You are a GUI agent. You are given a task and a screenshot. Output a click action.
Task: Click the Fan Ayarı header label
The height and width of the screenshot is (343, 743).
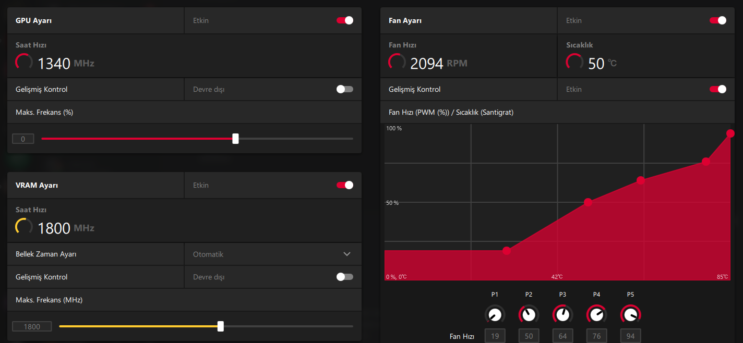pos(405,20)
